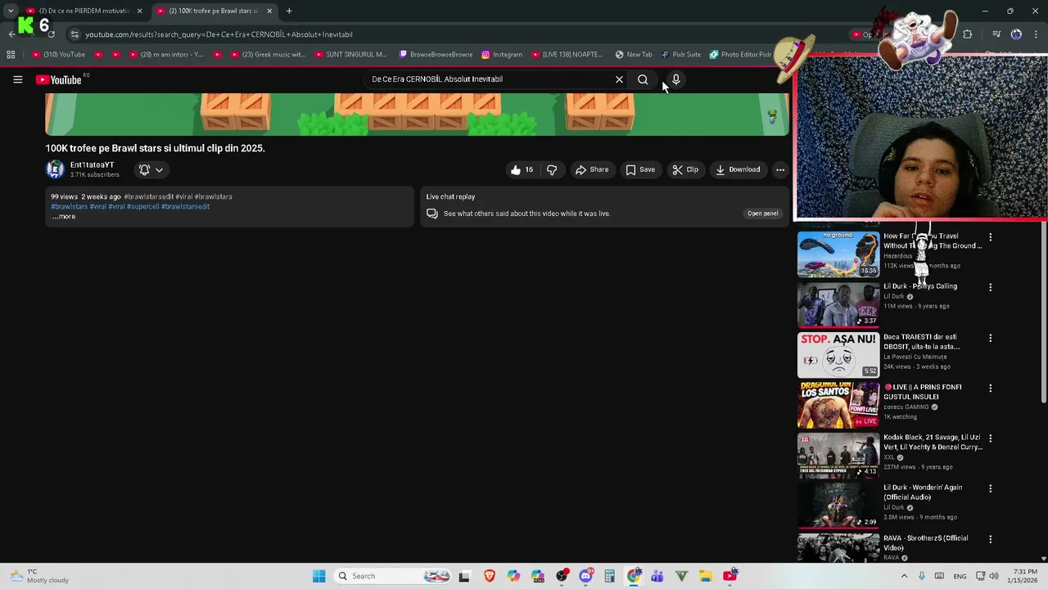Open the Ent1tataaYT channel name link

pyautogui.click(x=92, y=165)
